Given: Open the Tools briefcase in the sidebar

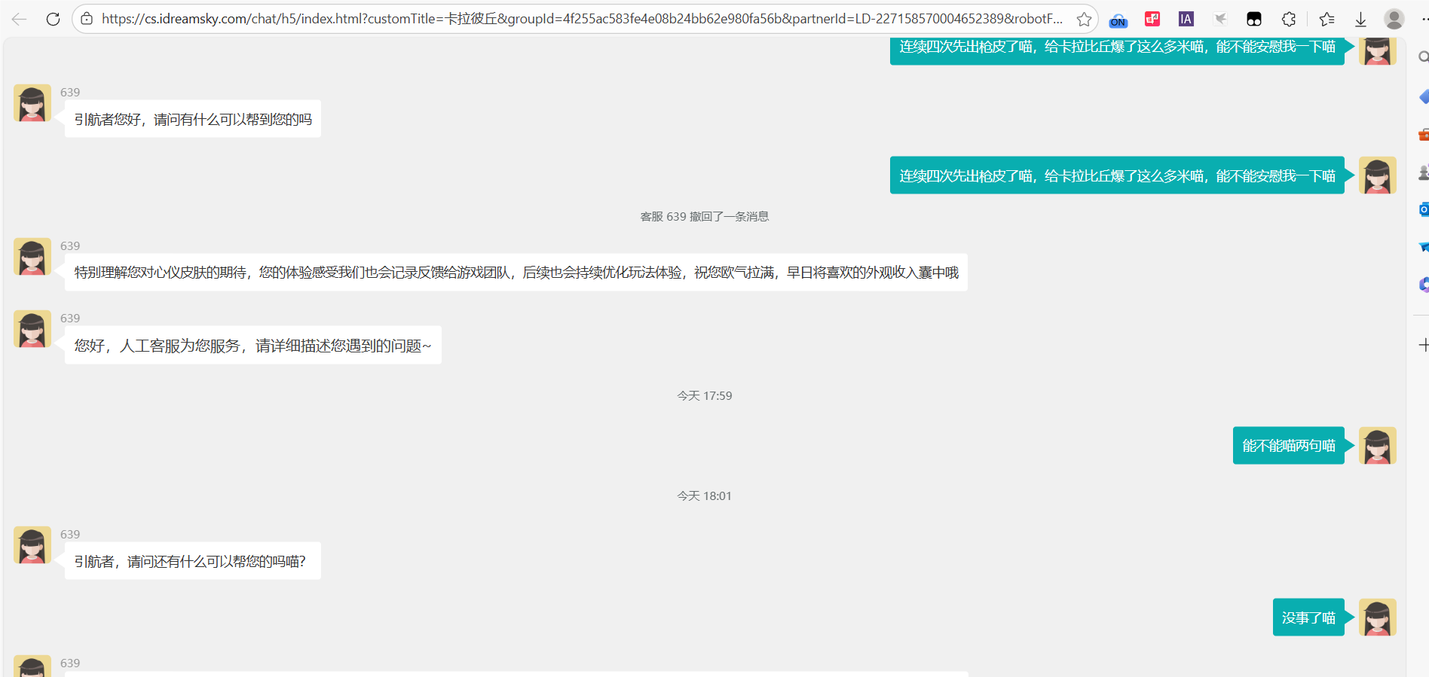Looking at the screenshot, I should [x=1424, y=135].
